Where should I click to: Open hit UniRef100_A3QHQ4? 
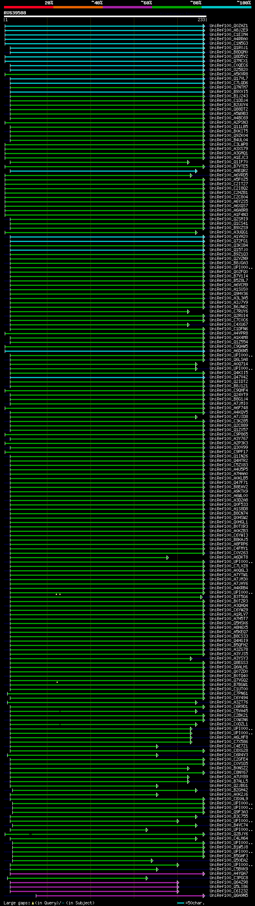229,605
